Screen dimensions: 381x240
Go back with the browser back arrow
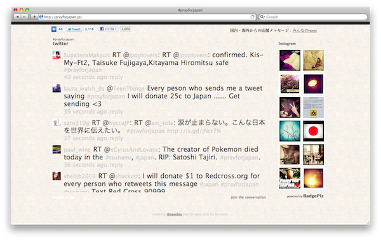17,17
